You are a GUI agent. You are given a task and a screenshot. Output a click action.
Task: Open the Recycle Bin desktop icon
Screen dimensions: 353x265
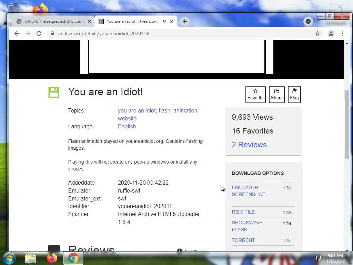pyautogui.click(x=13, y=8)
